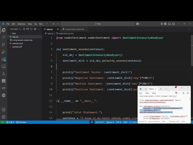Screen dimensions: 193x145
Task: Customize layout from title bar
Action: click(162, 24)
